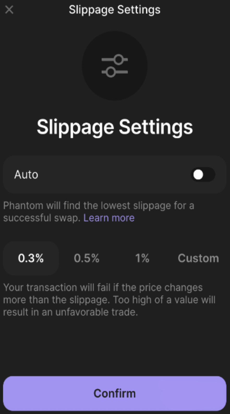Click the lower slider knob in the icon
230x414 pixels.
[111, 72]
